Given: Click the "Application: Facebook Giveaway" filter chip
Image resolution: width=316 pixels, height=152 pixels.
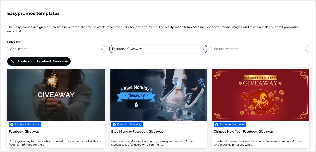Looking at the screenshot, I should (x=42, y=61).
